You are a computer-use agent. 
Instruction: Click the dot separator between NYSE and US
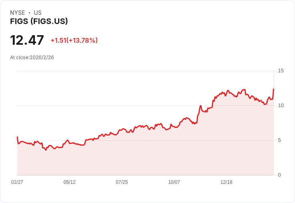tap(29, 13)
